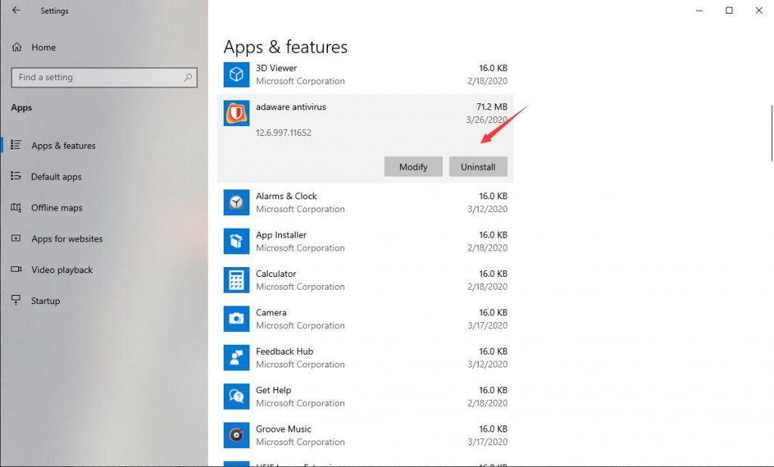Click the Groove Music app icon
Image resolution: width=774 pixels, height=467 pixels.
point(237,435)
